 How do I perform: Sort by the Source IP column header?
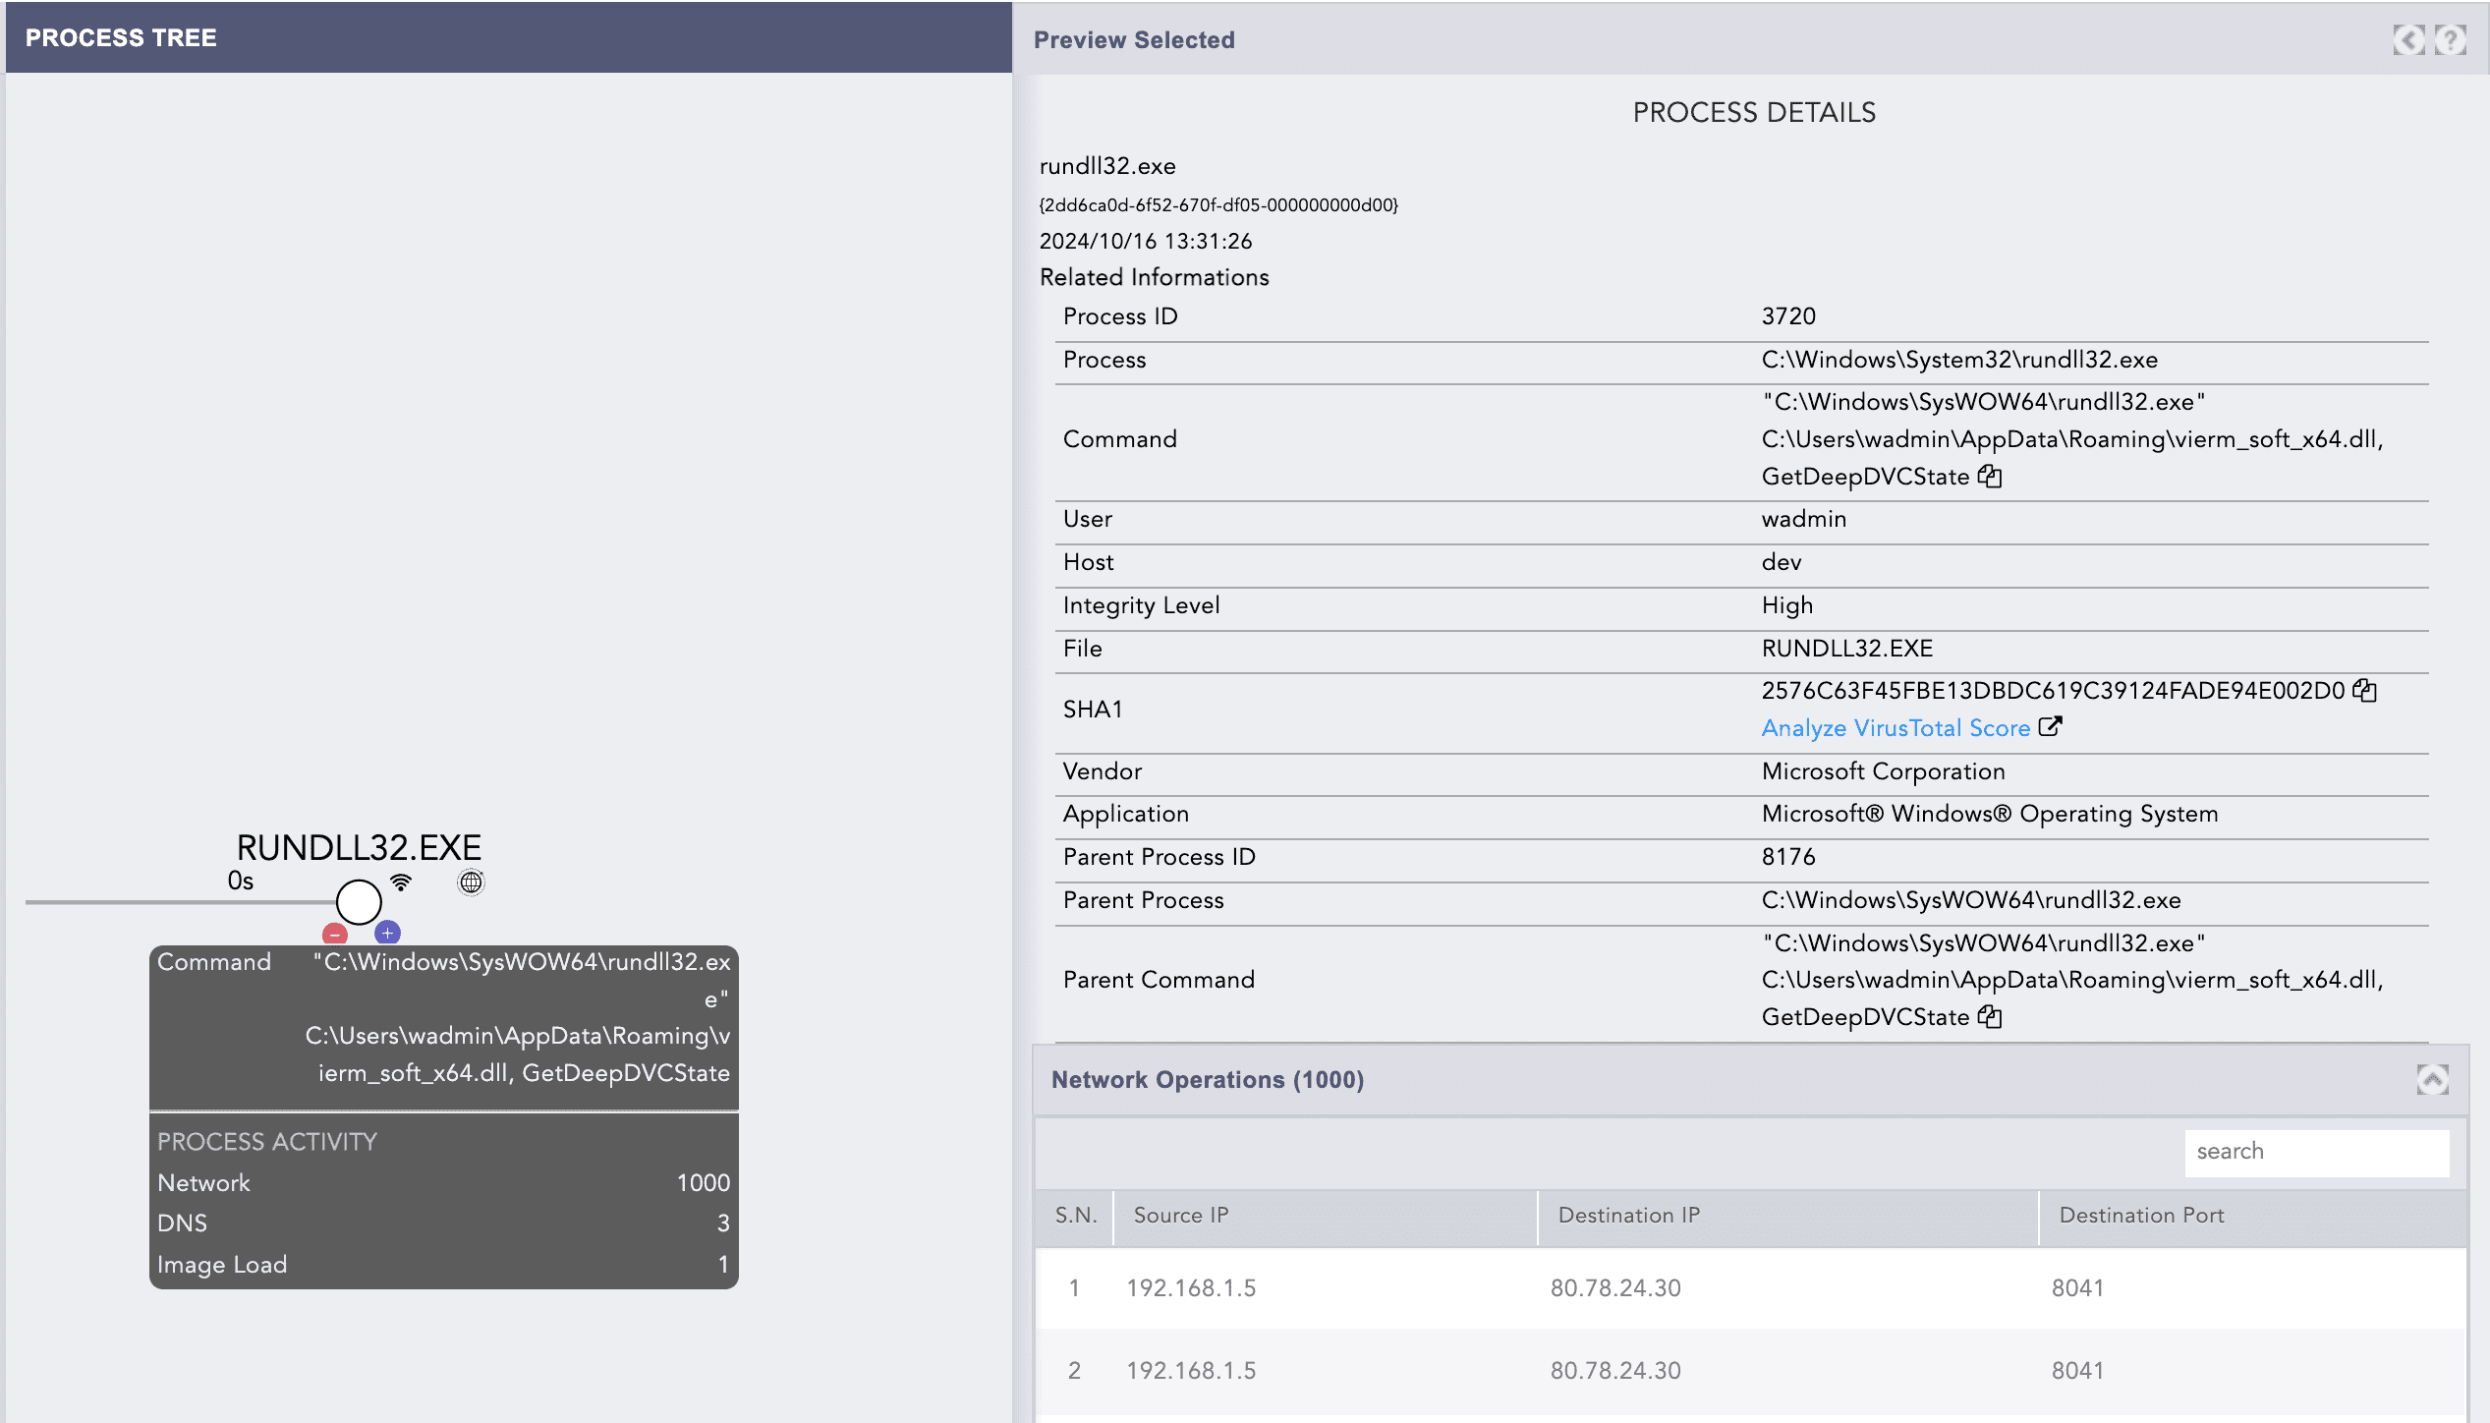1325,1216
